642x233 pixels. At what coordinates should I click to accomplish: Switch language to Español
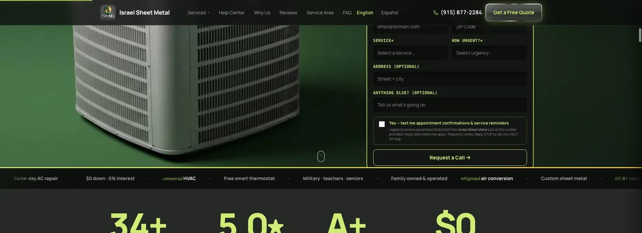coord(390,12)
